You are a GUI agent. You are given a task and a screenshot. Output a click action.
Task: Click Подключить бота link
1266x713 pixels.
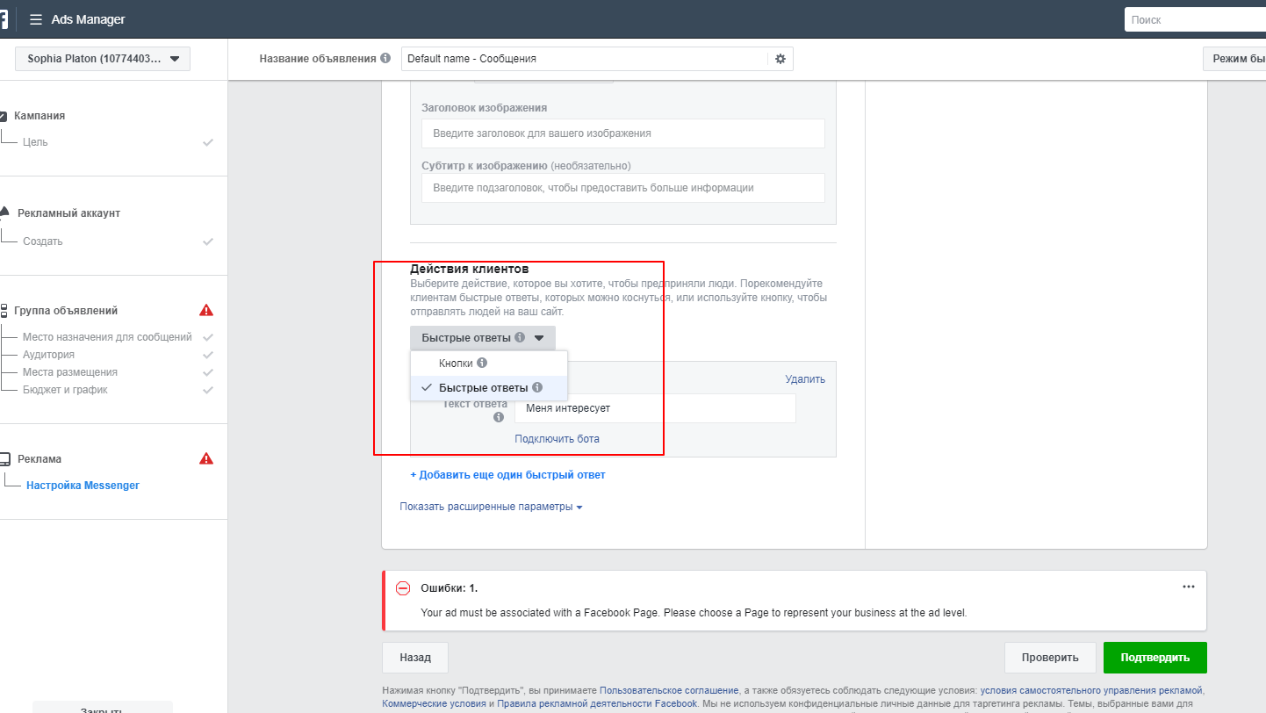click(x=557, y=438)
